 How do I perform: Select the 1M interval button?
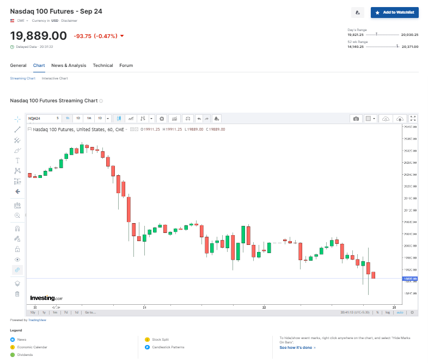(89, 118)
